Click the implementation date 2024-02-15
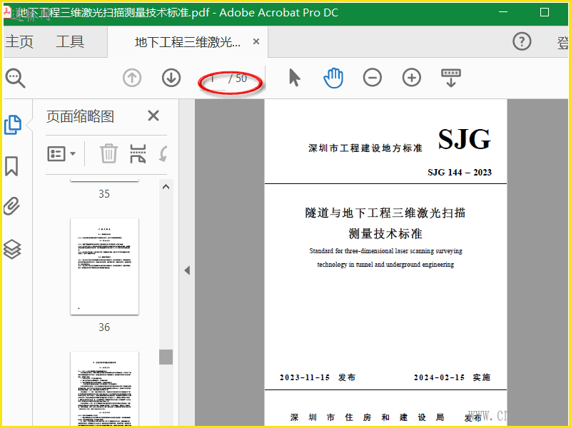 (x=439, y=377)
